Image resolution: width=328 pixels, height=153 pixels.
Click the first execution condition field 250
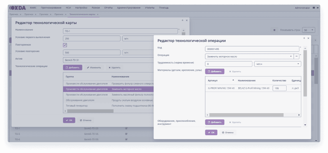coord(92,39)
